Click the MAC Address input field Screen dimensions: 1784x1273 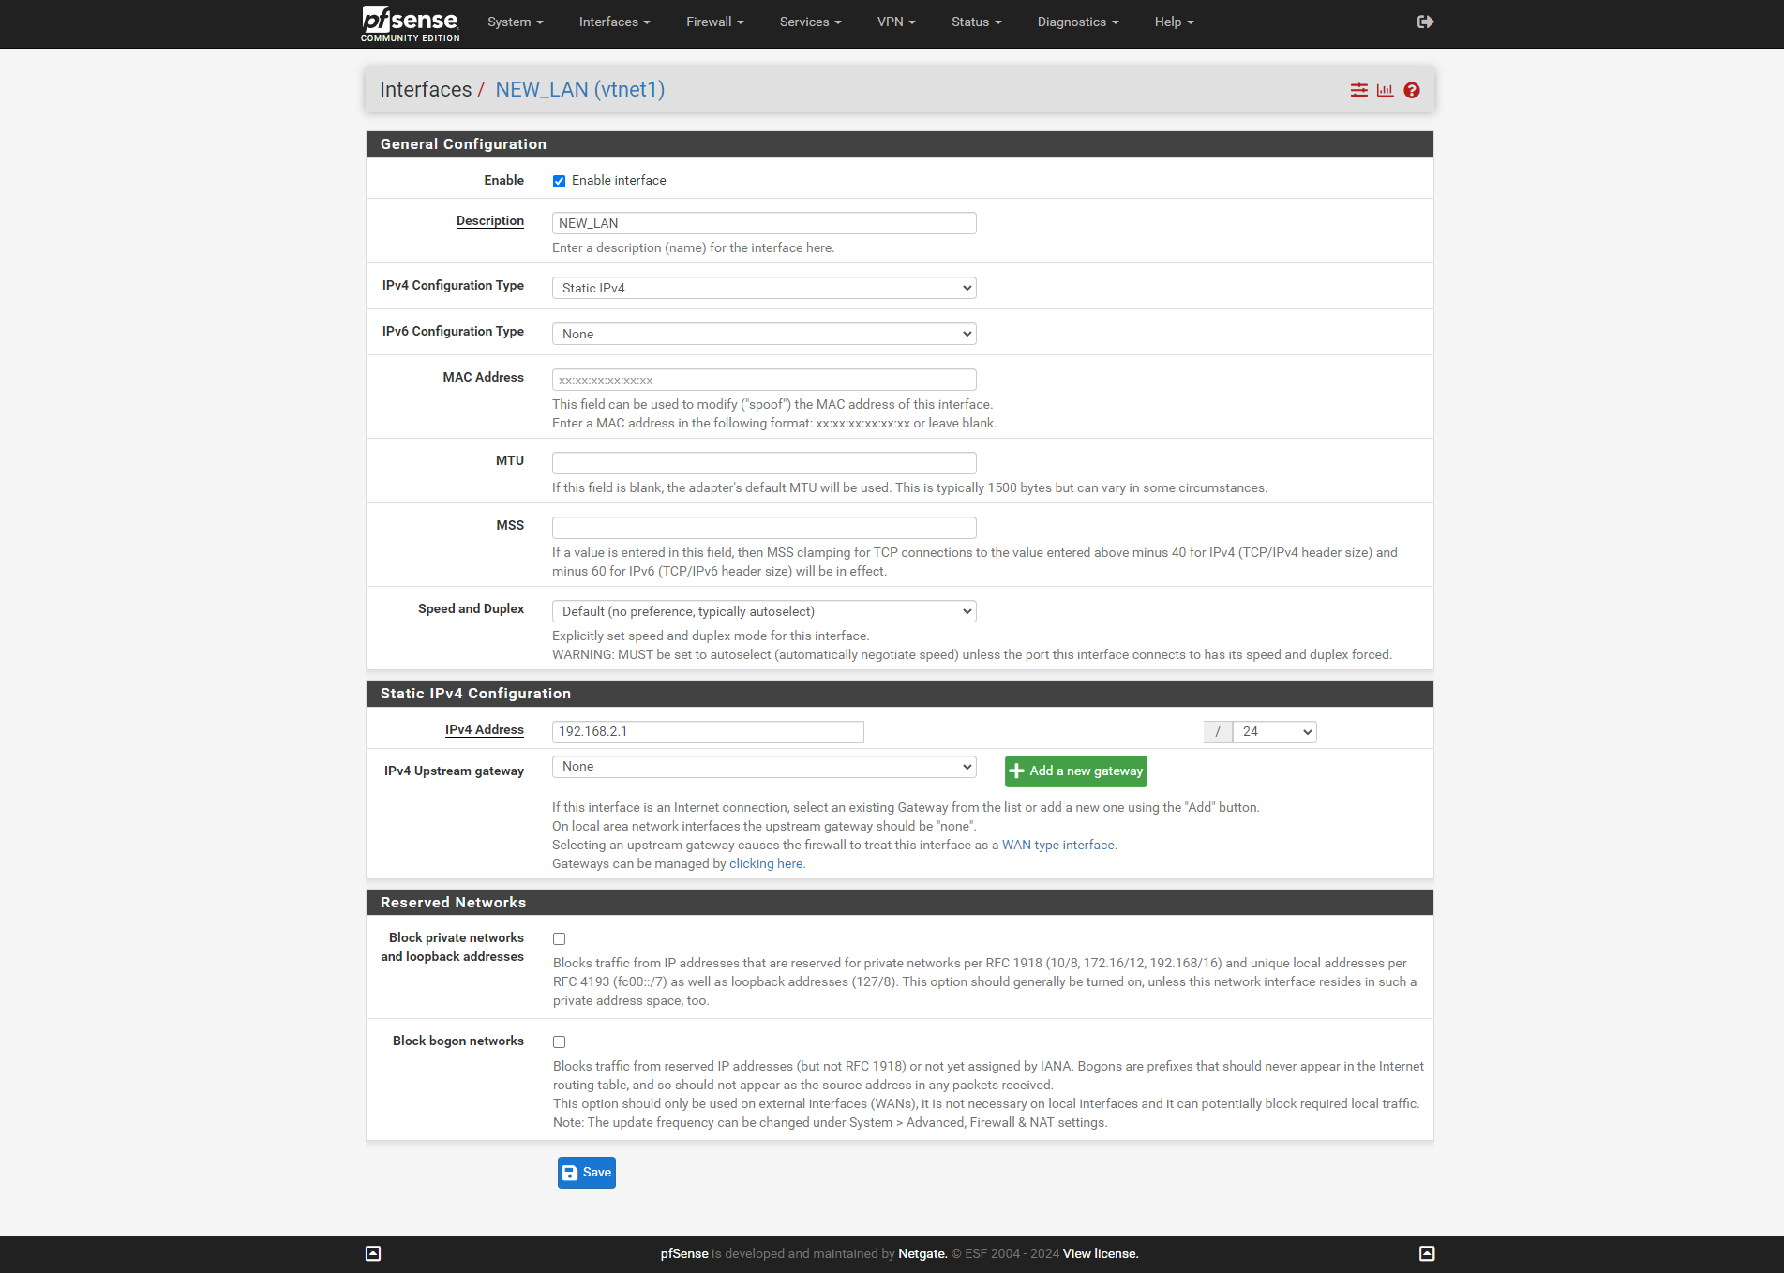[763, 380]
